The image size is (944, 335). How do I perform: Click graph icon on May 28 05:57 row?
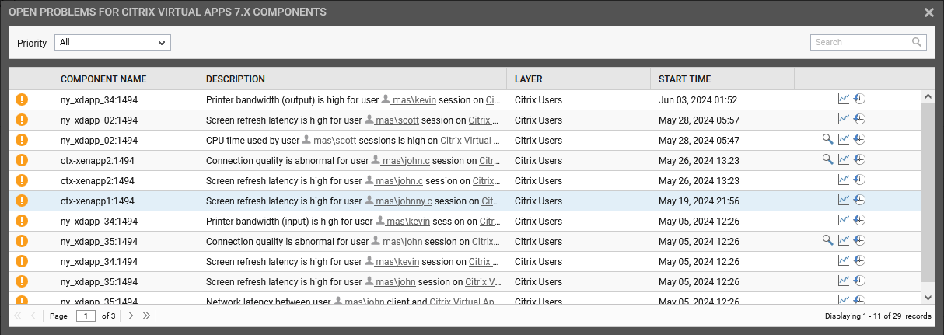(x=844, y=119)
